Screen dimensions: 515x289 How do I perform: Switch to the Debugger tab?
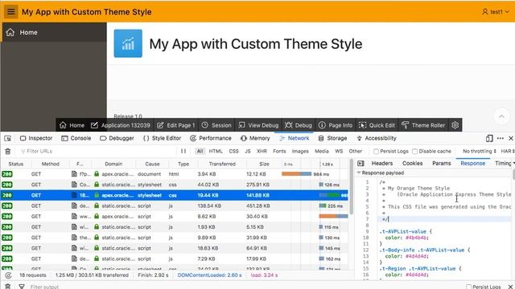click(x=117, y=138)
